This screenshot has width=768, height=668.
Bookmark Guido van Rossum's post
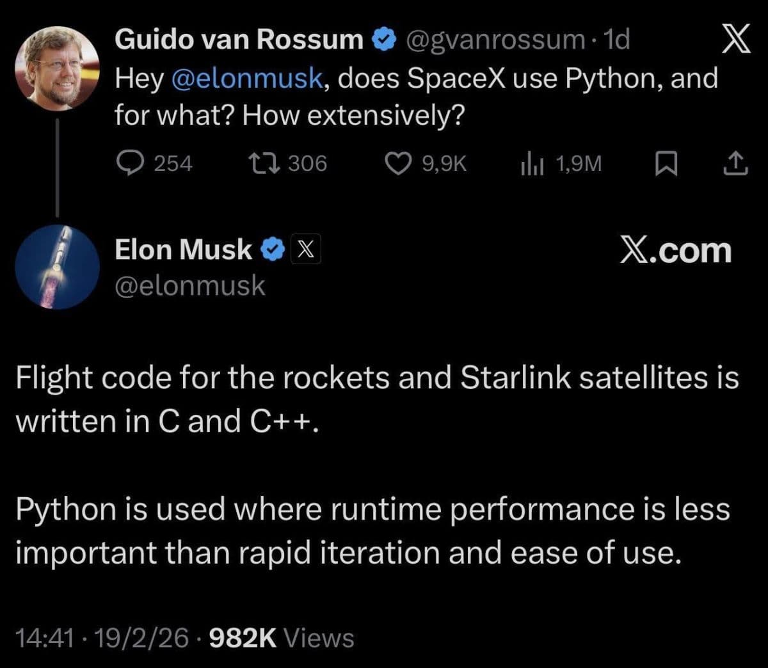[666, 164]
